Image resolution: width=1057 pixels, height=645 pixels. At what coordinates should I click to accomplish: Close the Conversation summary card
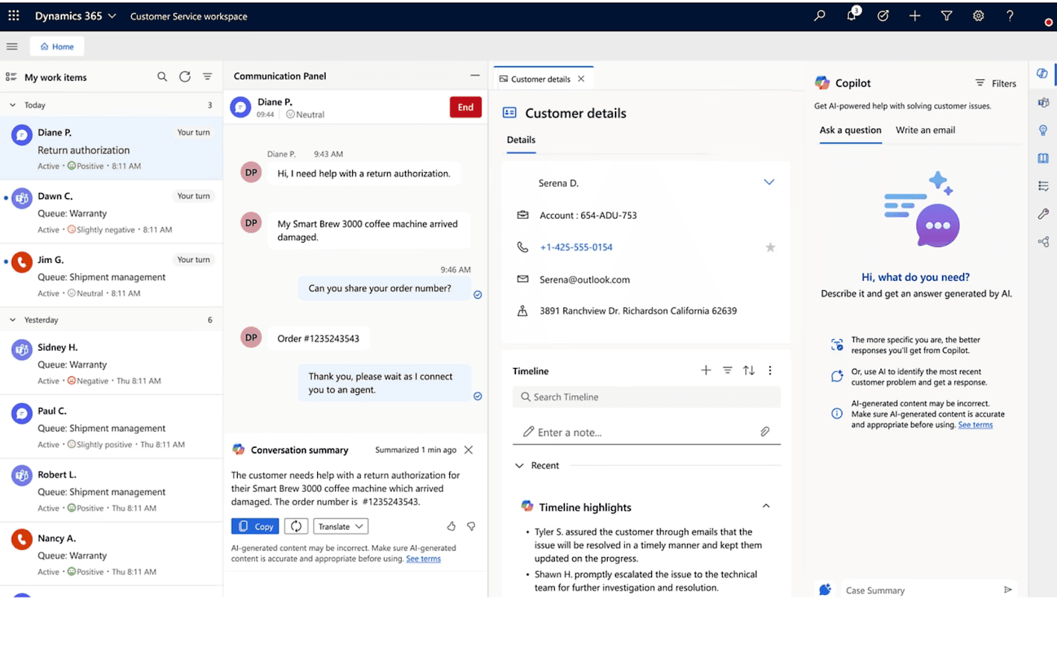pyautogui.click(x=468, y=449)
